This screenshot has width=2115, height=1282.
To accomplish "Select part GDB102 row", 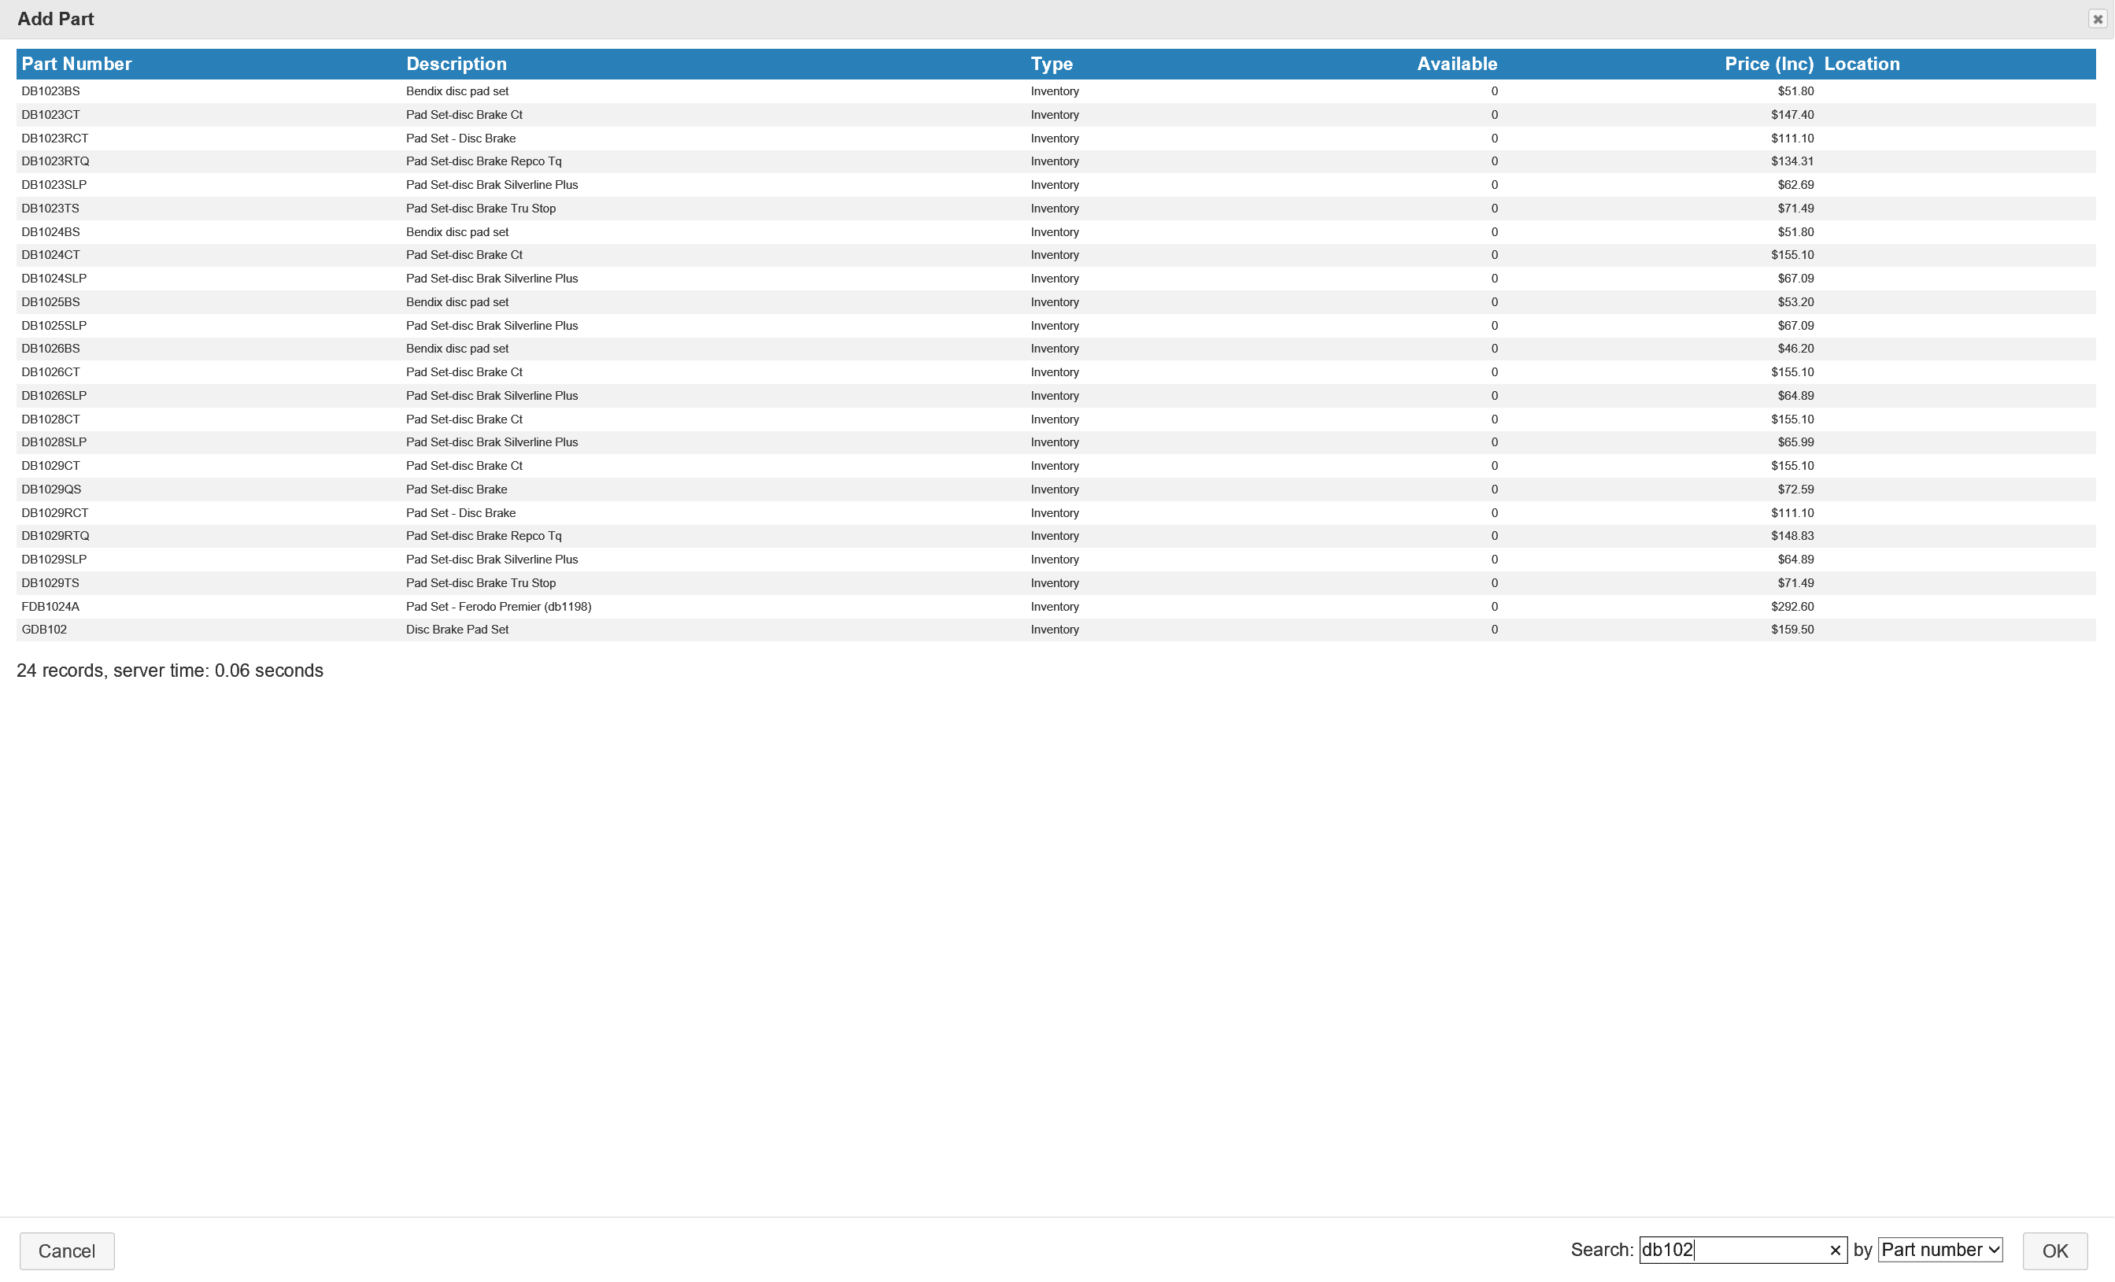I will point(1056,630).
